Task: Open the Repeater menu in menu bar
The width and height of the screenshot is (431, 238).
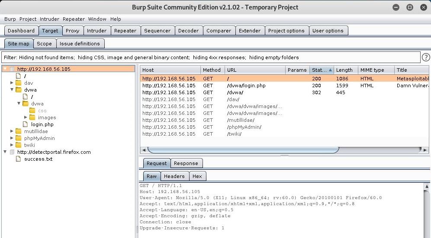Action: pos(74,19)
